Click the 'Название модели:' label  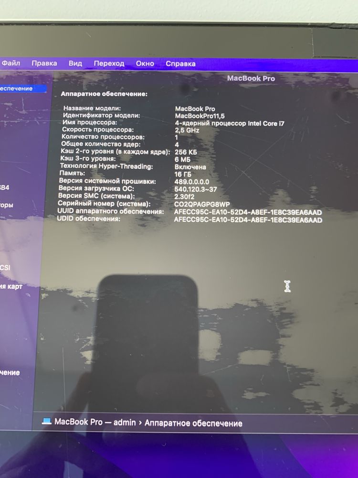click(92, 108)
